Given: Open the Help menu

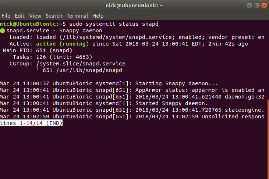Looking at the screenshot, I should tap(98, 16).
